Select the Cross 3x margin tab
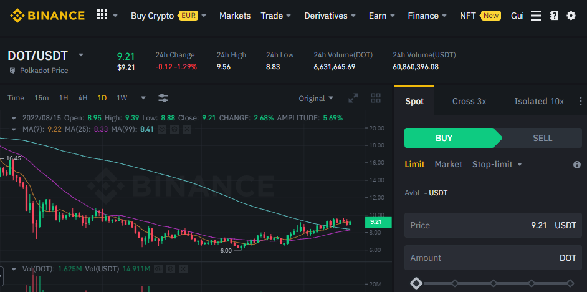Image resolution: width=587 pixels, height=292 pixels. pyautogui.click(x=469, y=101)
